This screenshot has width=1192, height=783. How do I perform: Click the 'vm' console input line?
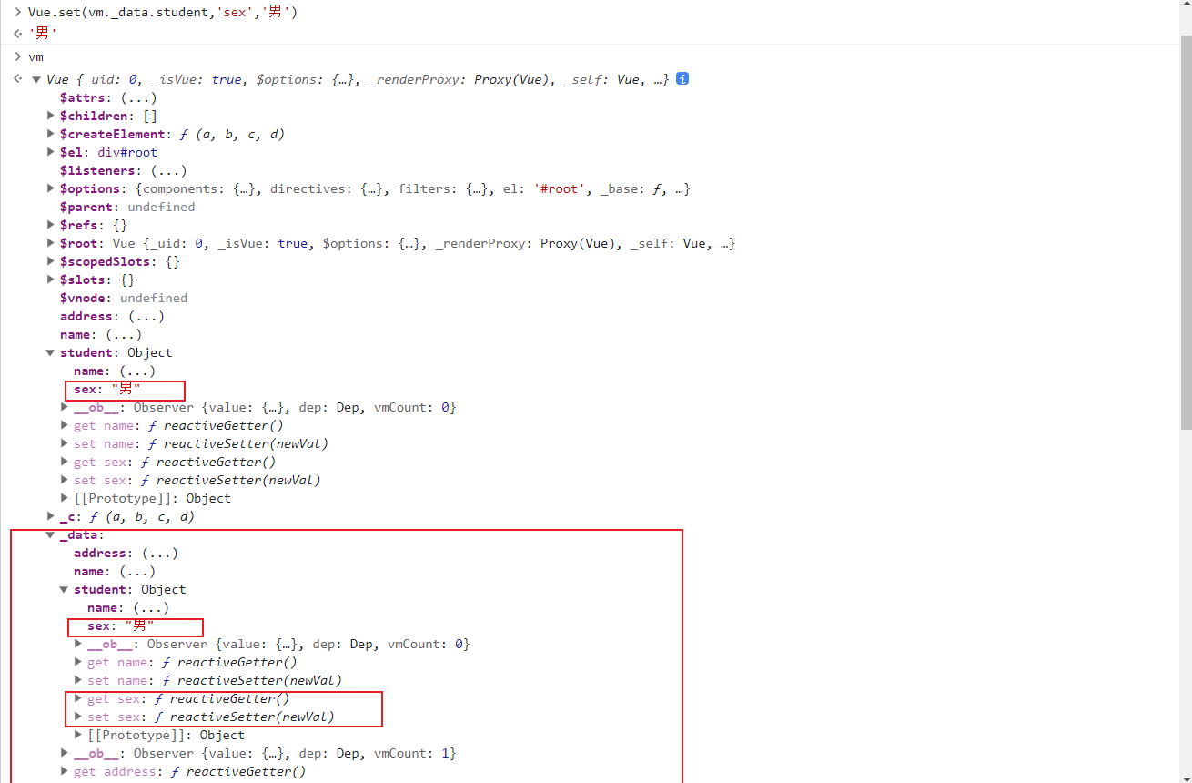(x=35, y=56)
